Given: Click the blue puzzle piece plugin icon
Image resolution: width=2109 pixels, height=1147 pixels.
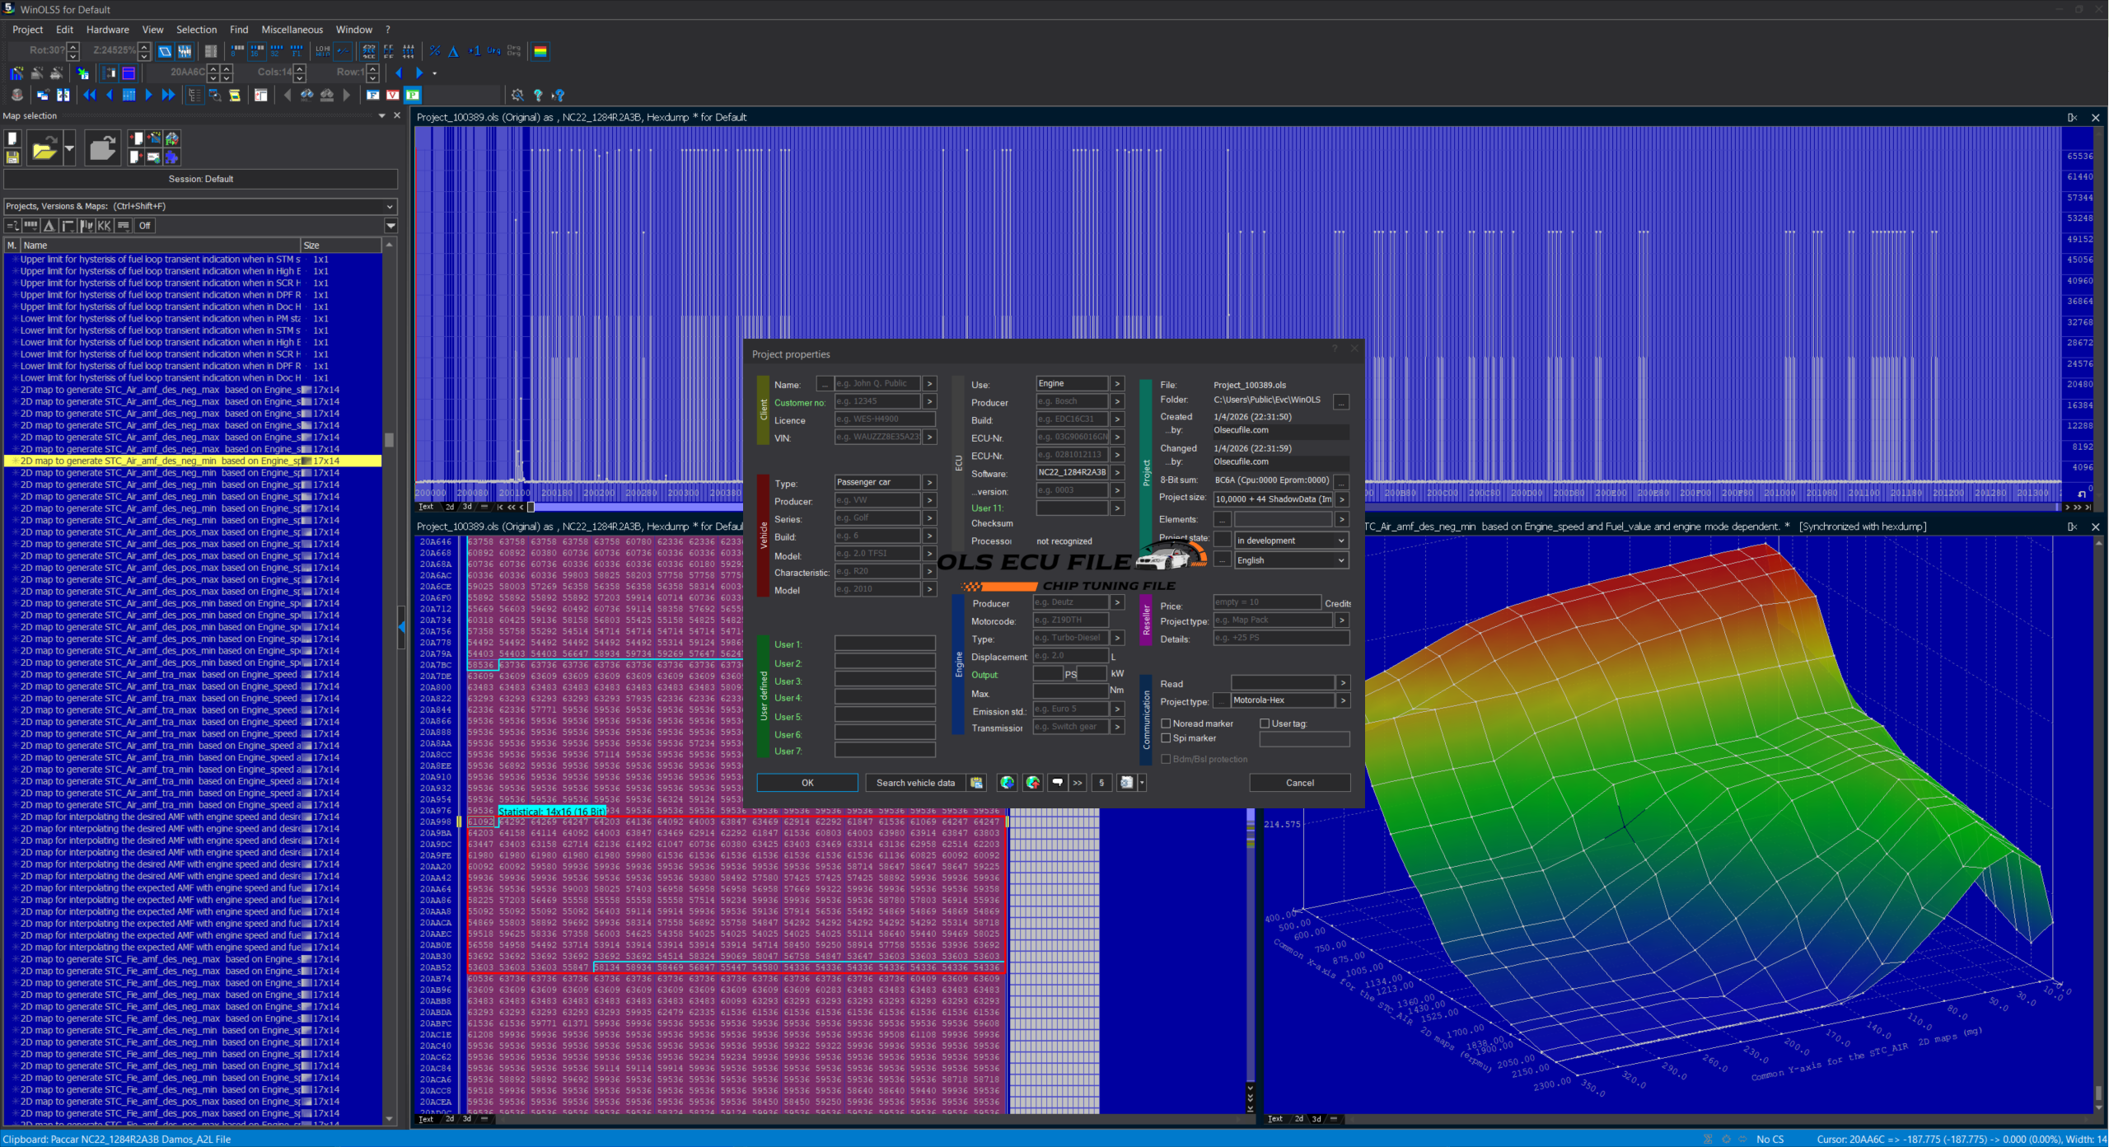Looking at the screenshot, I should [171, 157].
